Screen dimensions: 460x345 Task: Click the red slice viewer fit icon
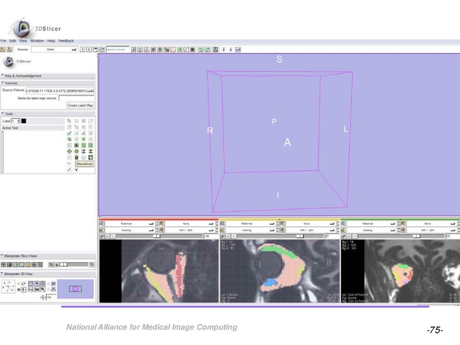click(102, 224)
